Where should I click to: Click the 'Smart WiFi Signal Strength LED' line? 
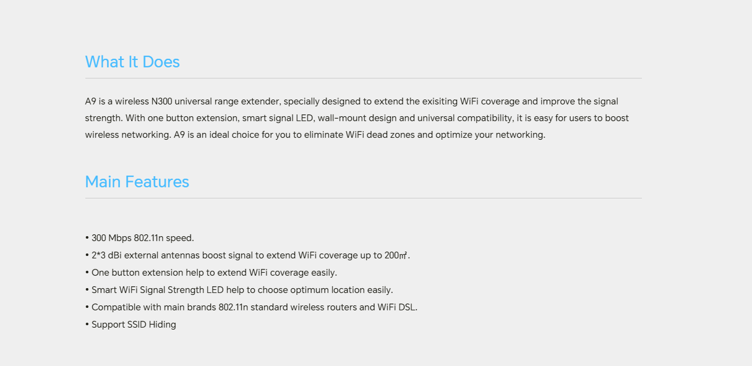point(239,290)
